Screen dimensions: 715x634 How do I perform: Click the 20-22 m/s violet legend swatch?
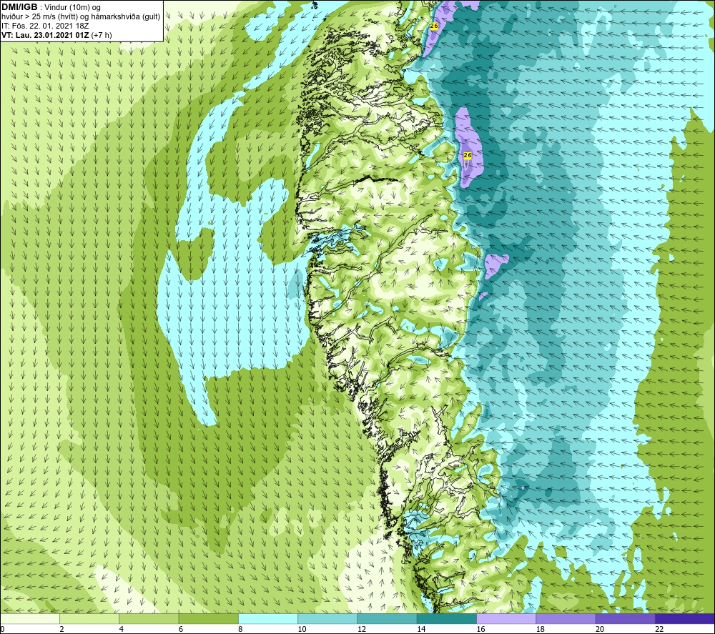click(625, 618)
